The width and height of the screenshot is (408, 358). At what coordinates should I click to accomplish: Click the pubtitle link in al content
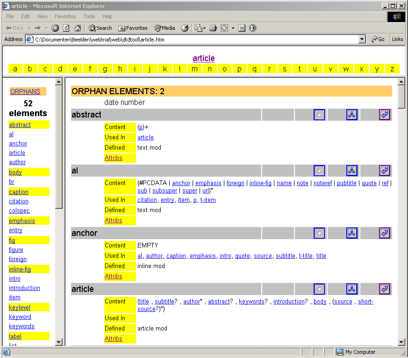click(x=347, y=183)
